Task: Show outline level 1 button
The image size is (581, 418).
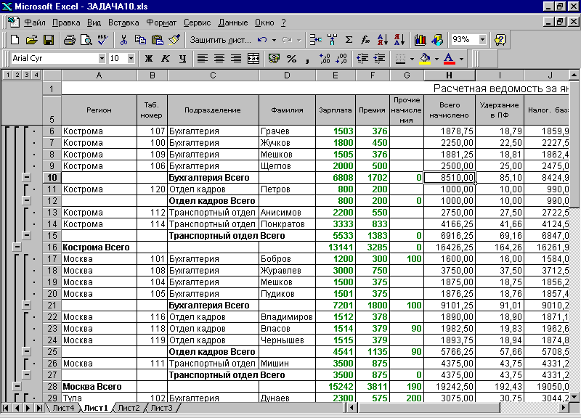Action: click(8, 75)
